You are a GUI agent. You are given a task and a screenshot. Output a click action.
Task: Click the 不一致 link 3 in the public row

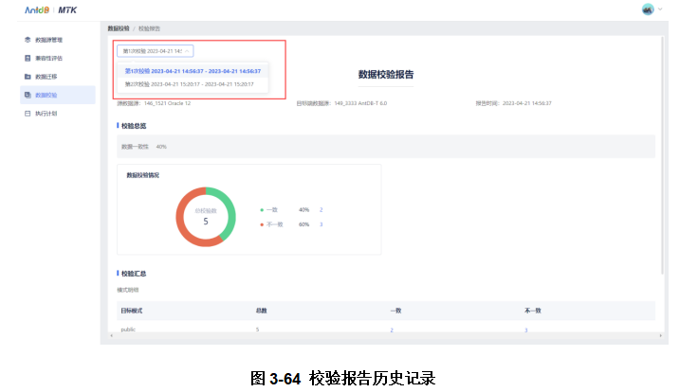[526, 330]
